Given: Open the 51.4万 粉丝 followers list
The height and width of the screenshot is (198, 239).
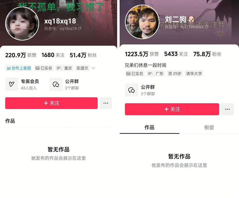Looking at the screenshot, I should [x=83, y=55].
